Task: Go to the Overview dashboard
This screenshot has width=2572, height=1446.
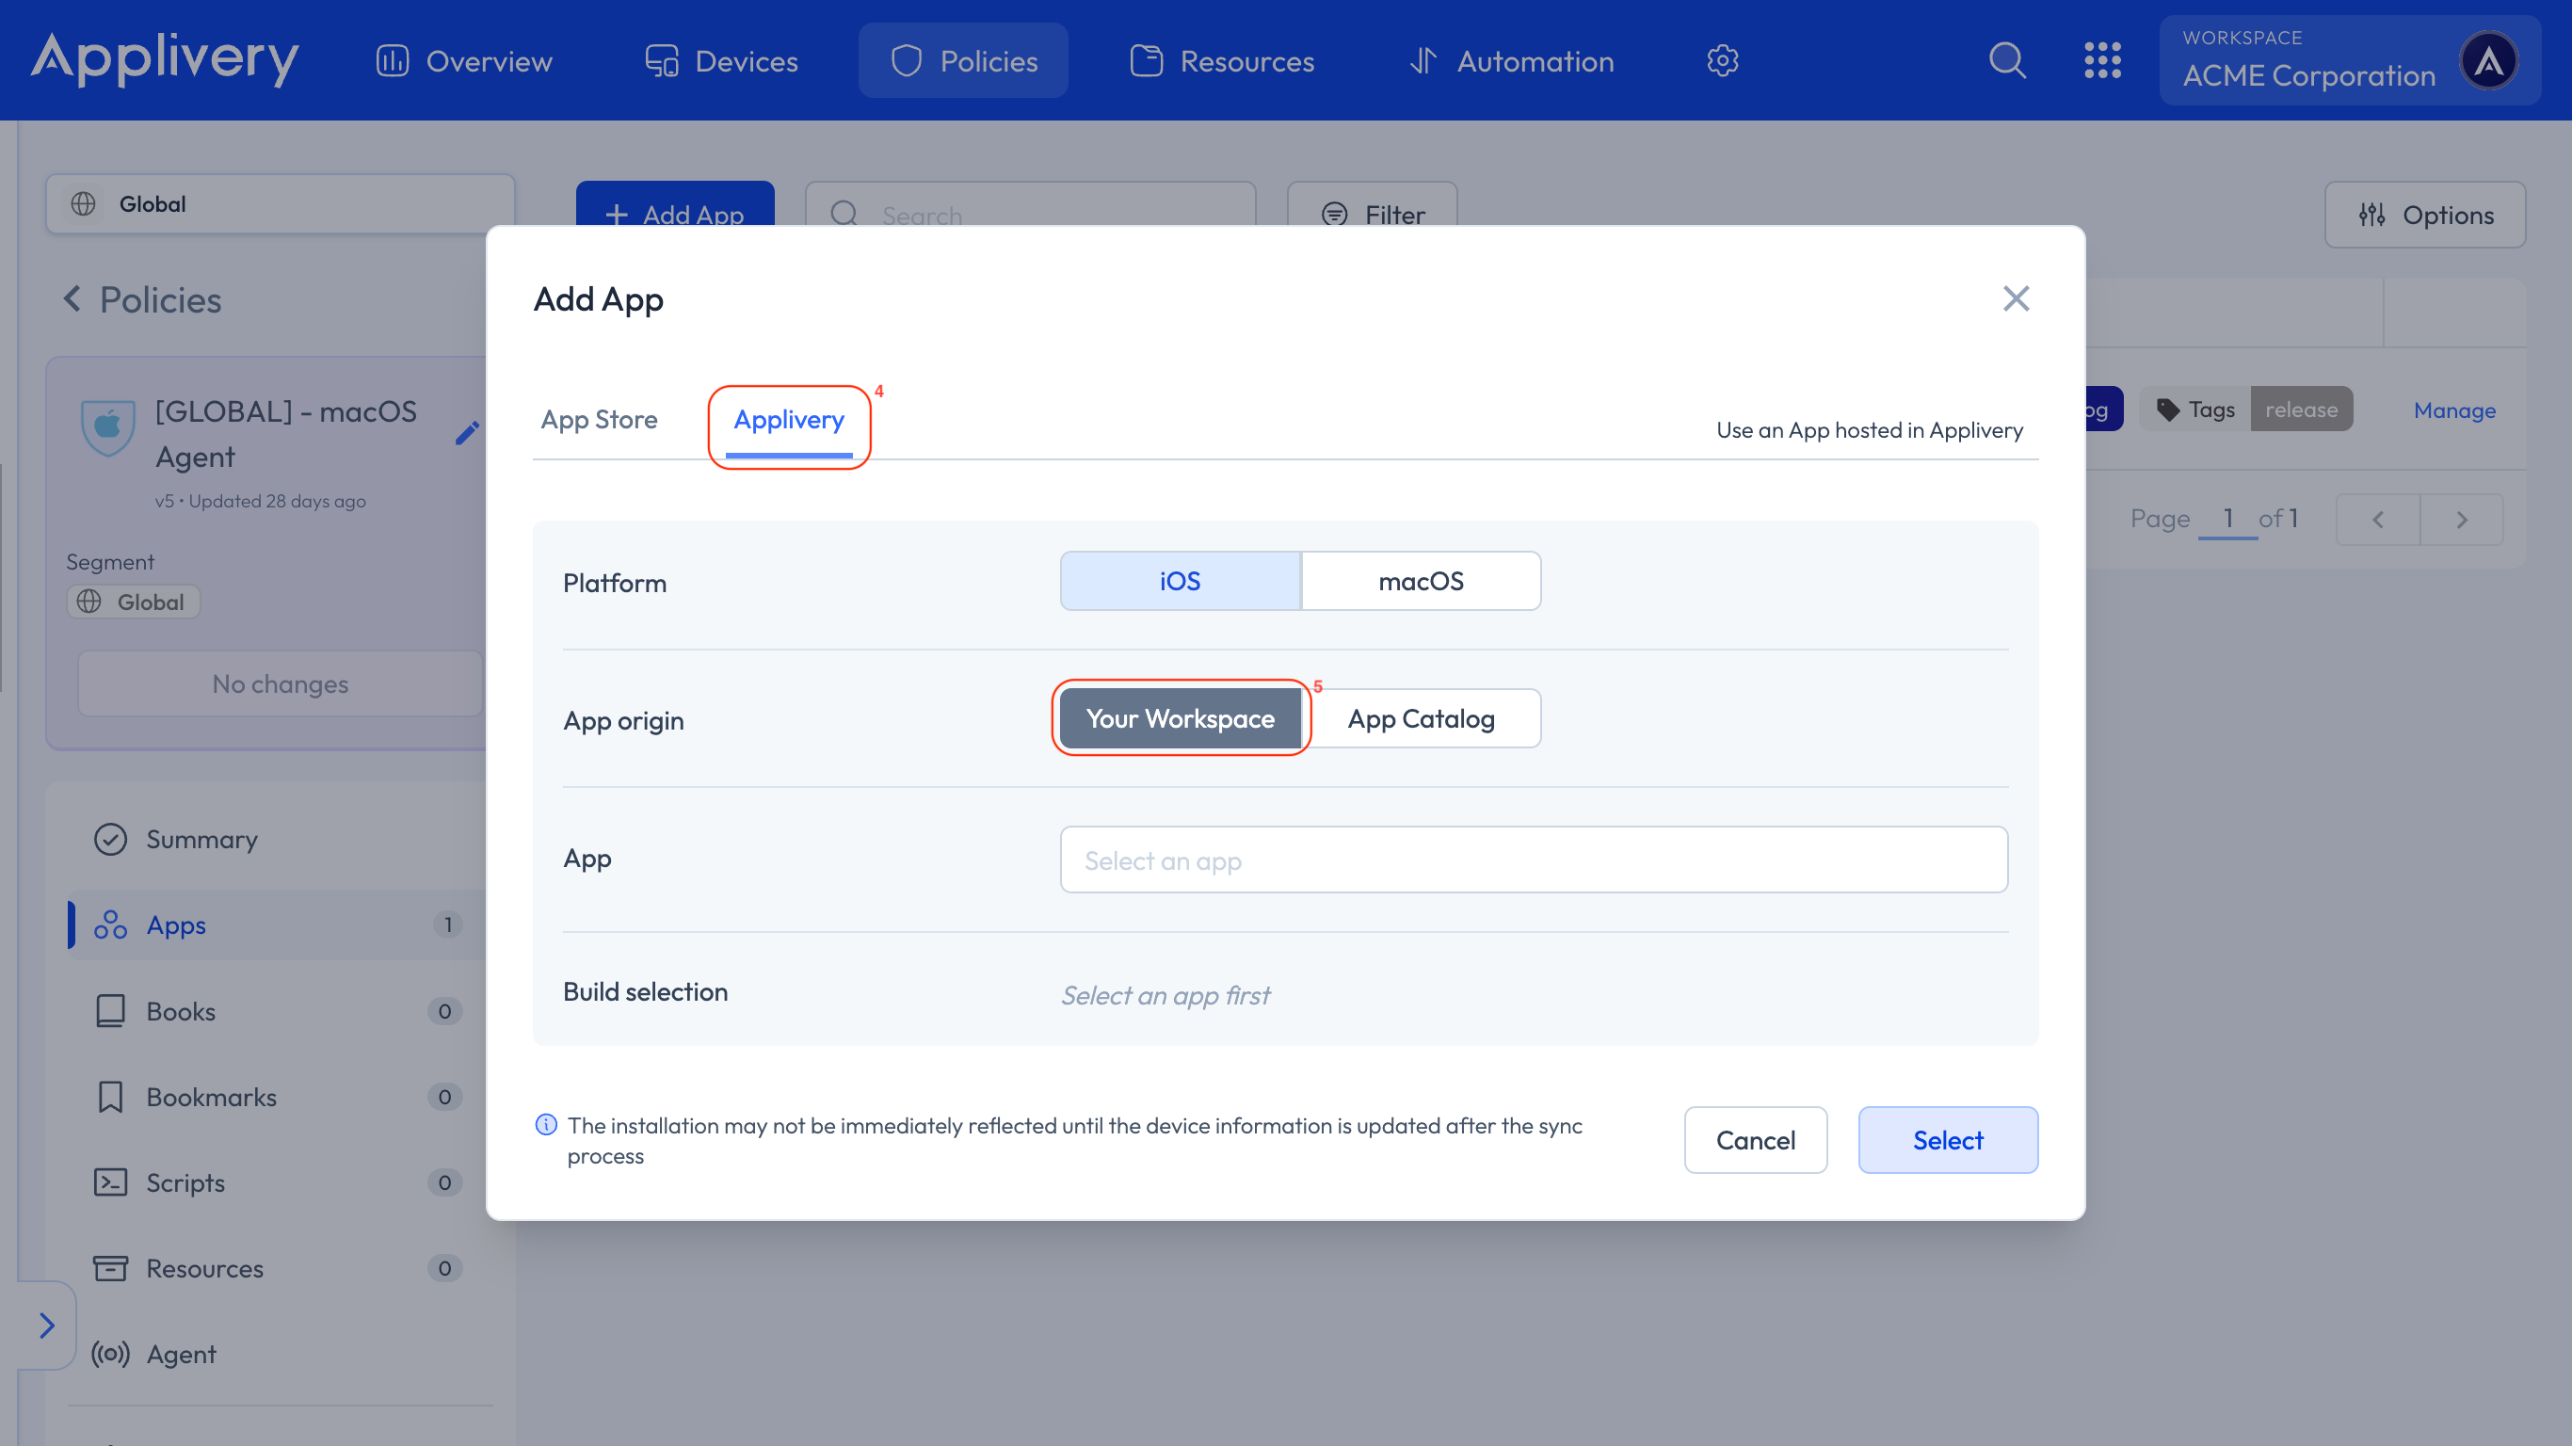Action: pos(463,60)
